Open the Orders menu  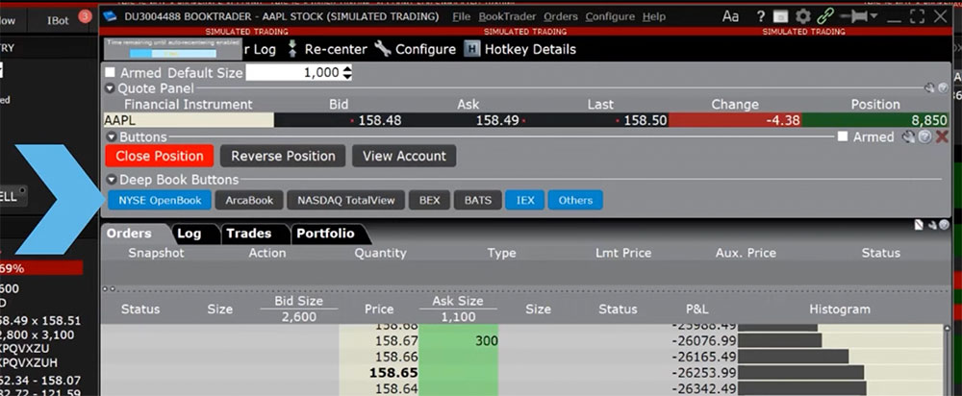point(561,16)
